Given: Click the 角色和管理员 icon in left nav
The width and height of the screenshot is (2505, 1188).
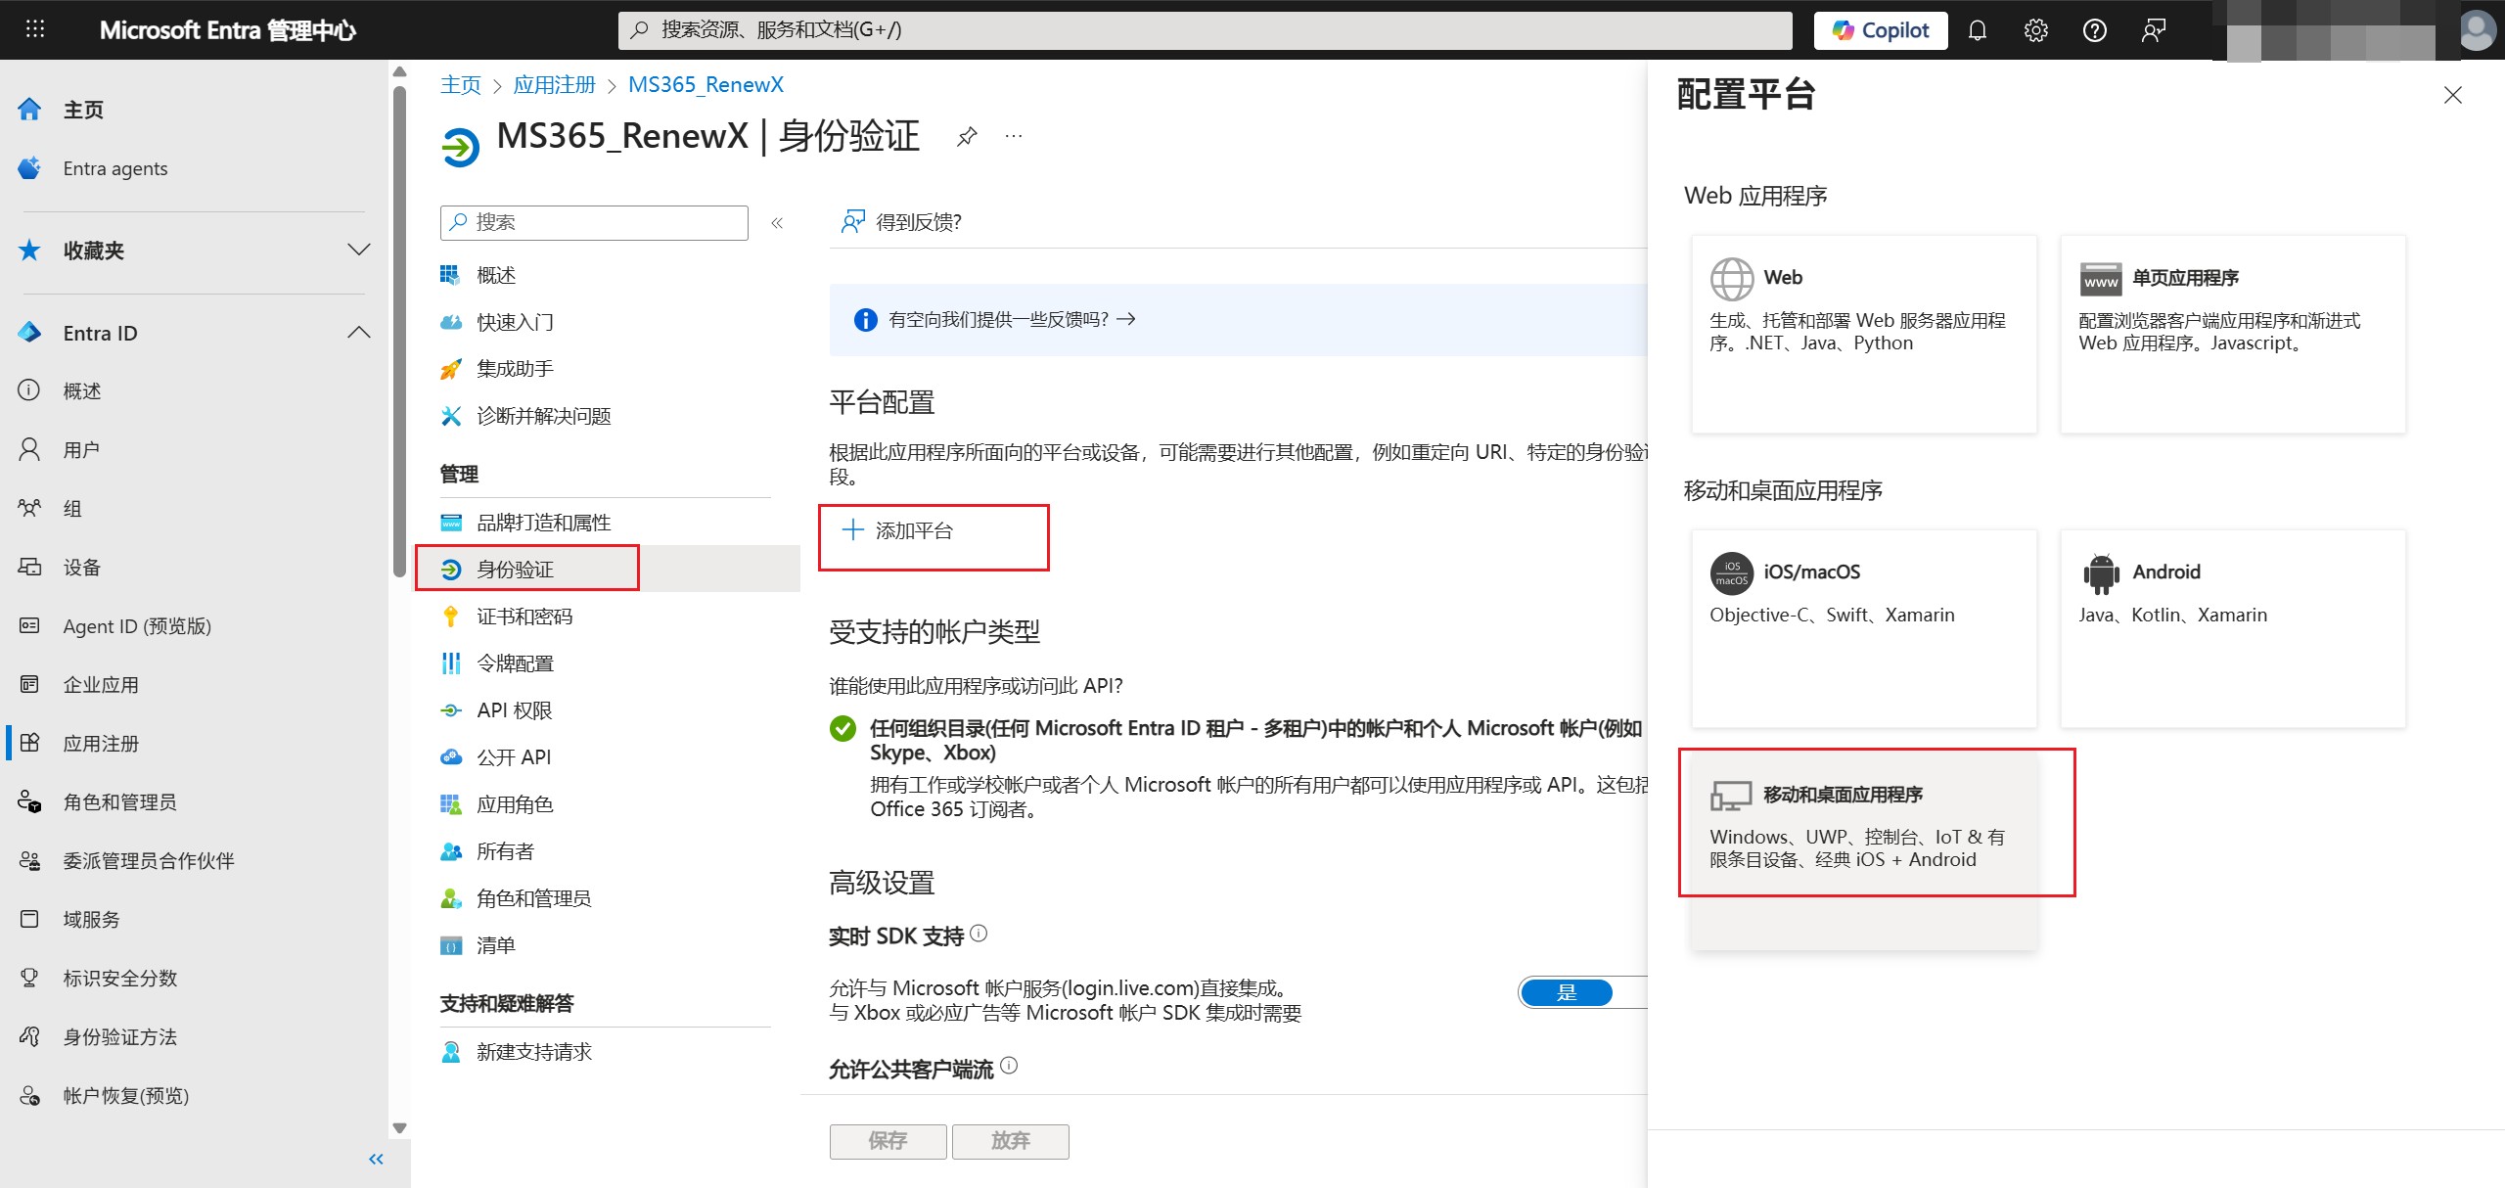Looking at the screenshot, I should pyautogui.click(x=29, y=801).
